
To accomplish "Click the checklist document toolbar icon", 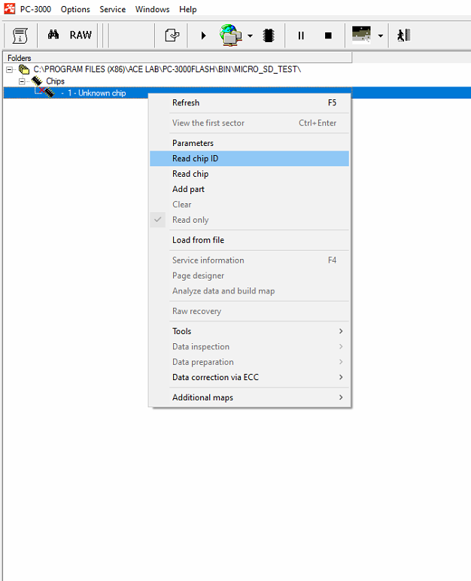I will tap(172, 35).
